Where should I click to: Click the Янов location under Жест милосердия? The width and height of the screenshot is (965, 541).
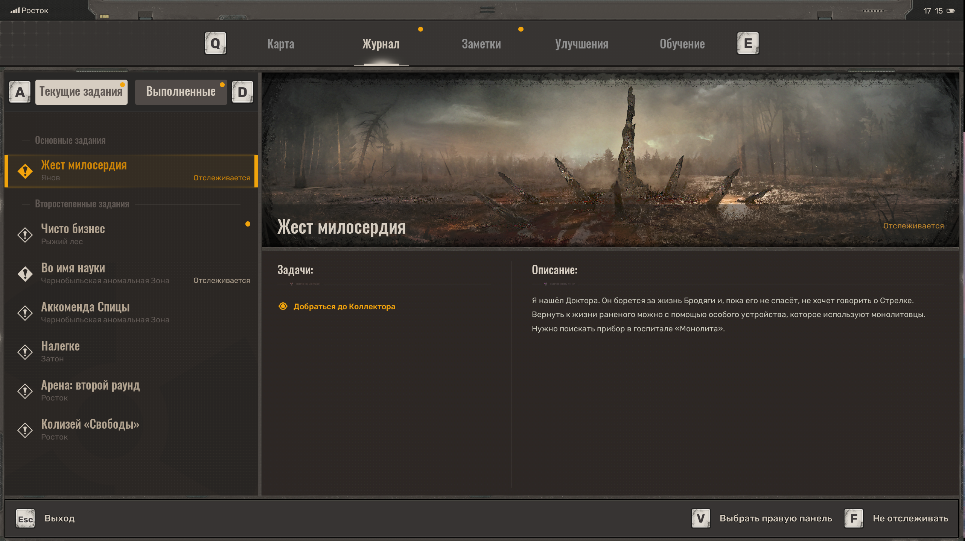click(50, 178)
